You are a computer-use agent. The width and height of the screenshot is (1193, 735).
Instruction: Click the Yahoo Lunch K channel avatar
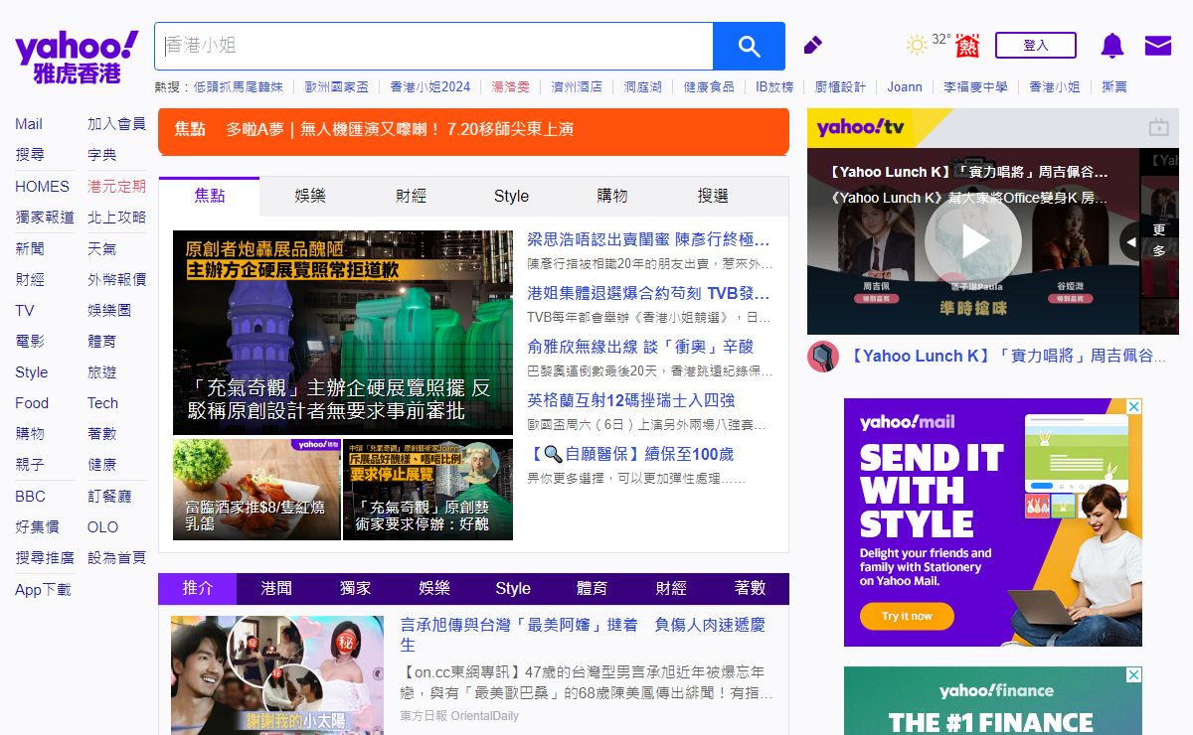click(823, 356)
